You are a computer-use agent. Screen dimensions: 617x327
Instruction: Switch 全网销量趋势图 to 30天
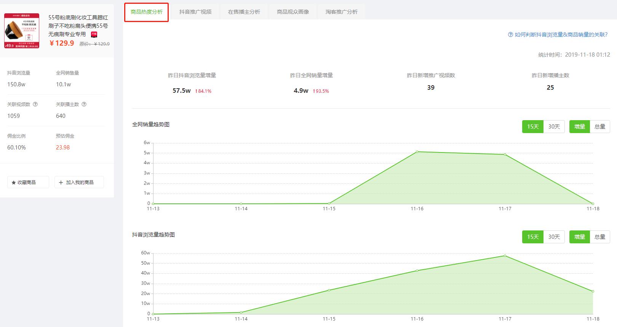[554, 127]
